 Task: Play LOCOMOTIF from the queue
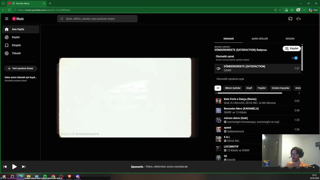click(238, 148)
